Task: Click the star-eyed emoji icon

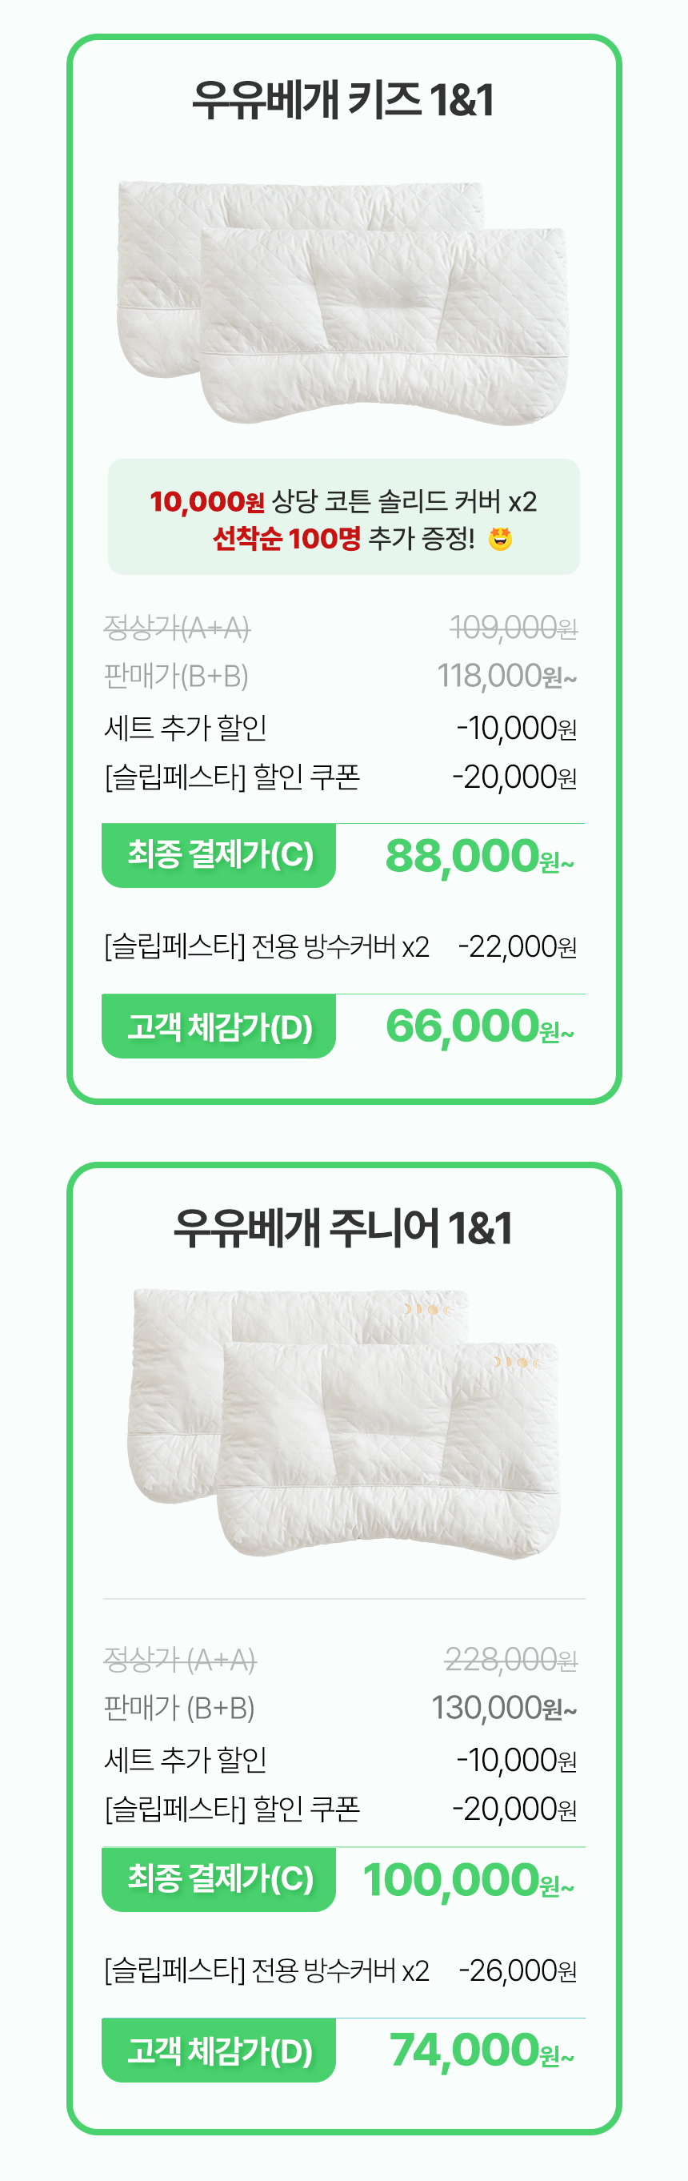Action: (500, 539)
